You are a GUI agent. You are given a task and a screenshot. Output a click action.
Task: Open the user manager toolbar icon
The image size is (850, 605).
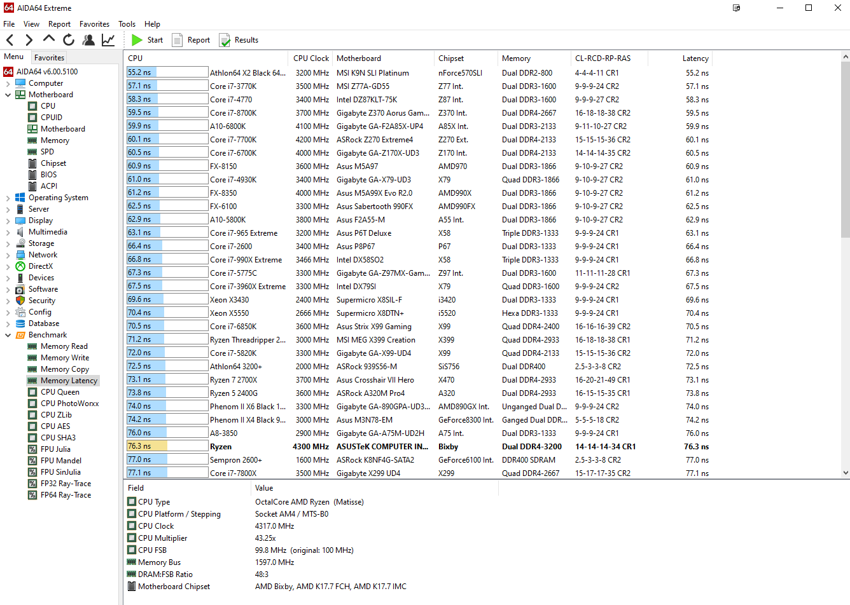(88, 40)
